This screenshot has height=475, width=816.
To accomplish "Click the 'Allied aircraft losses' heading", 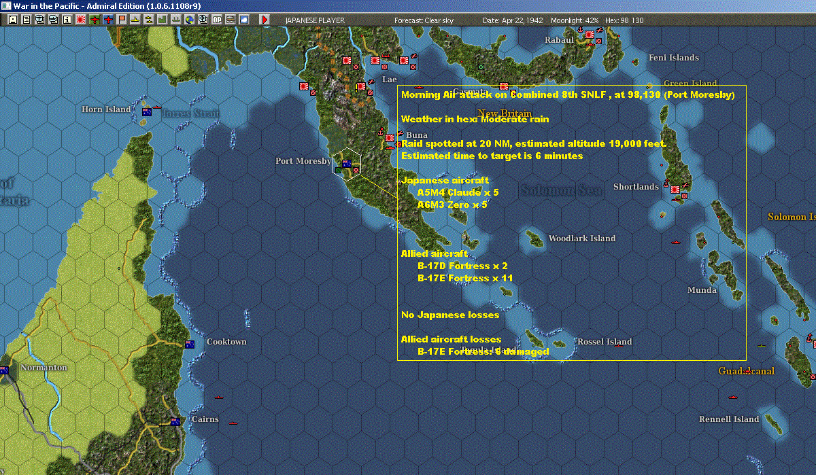I will coord(452,339).
